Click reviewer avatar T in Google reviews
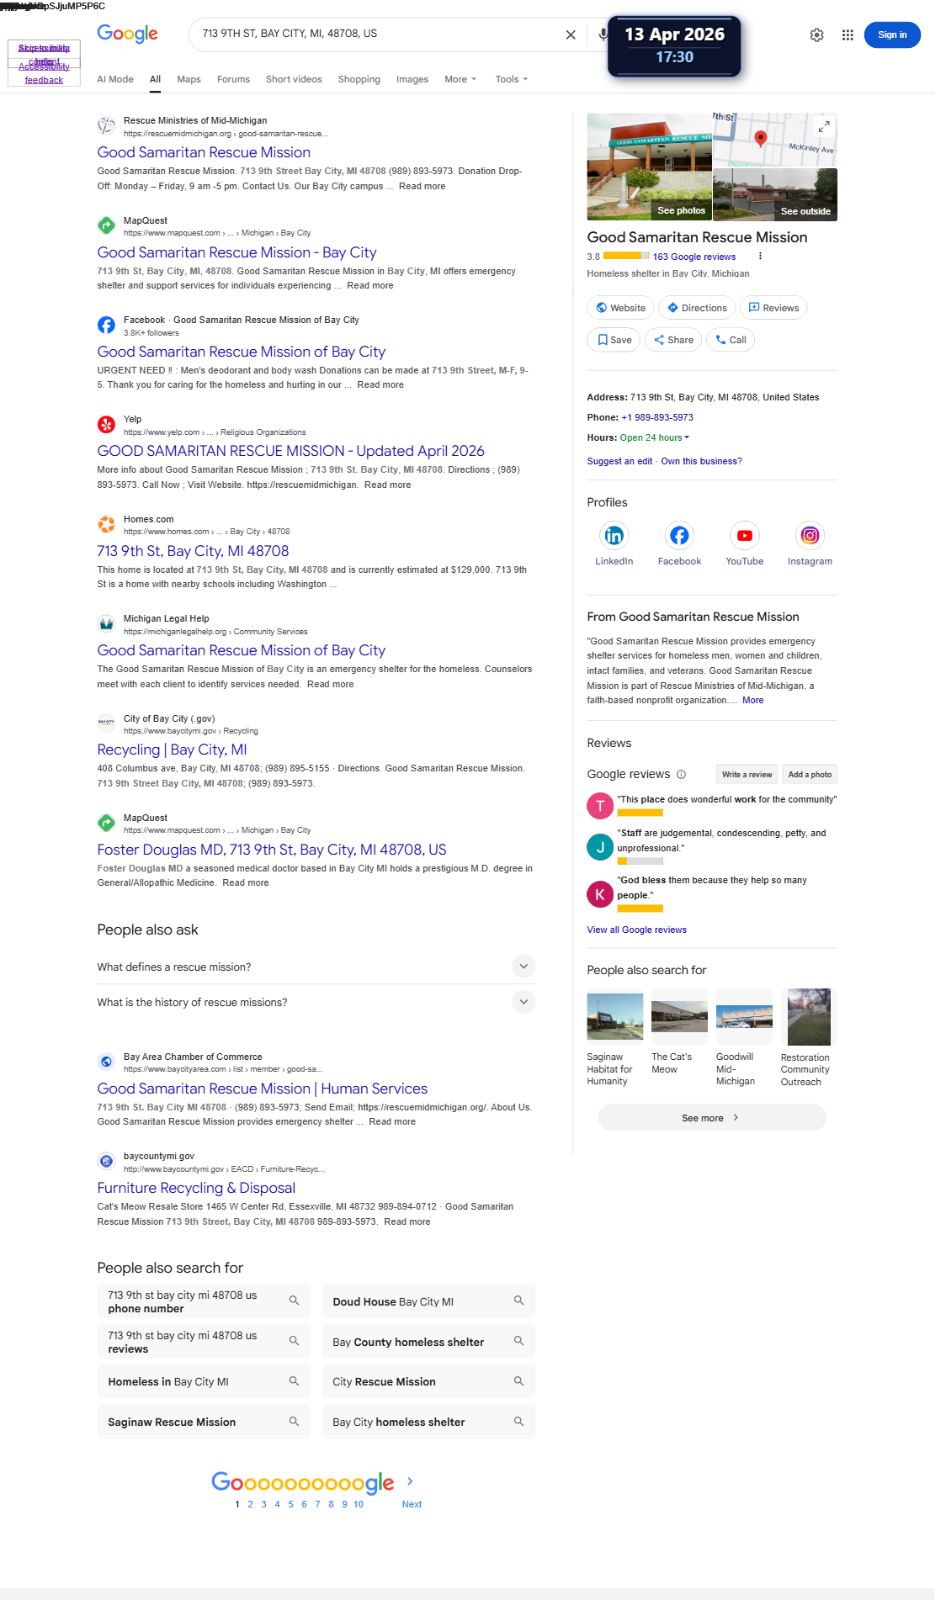 coord(600,806)
